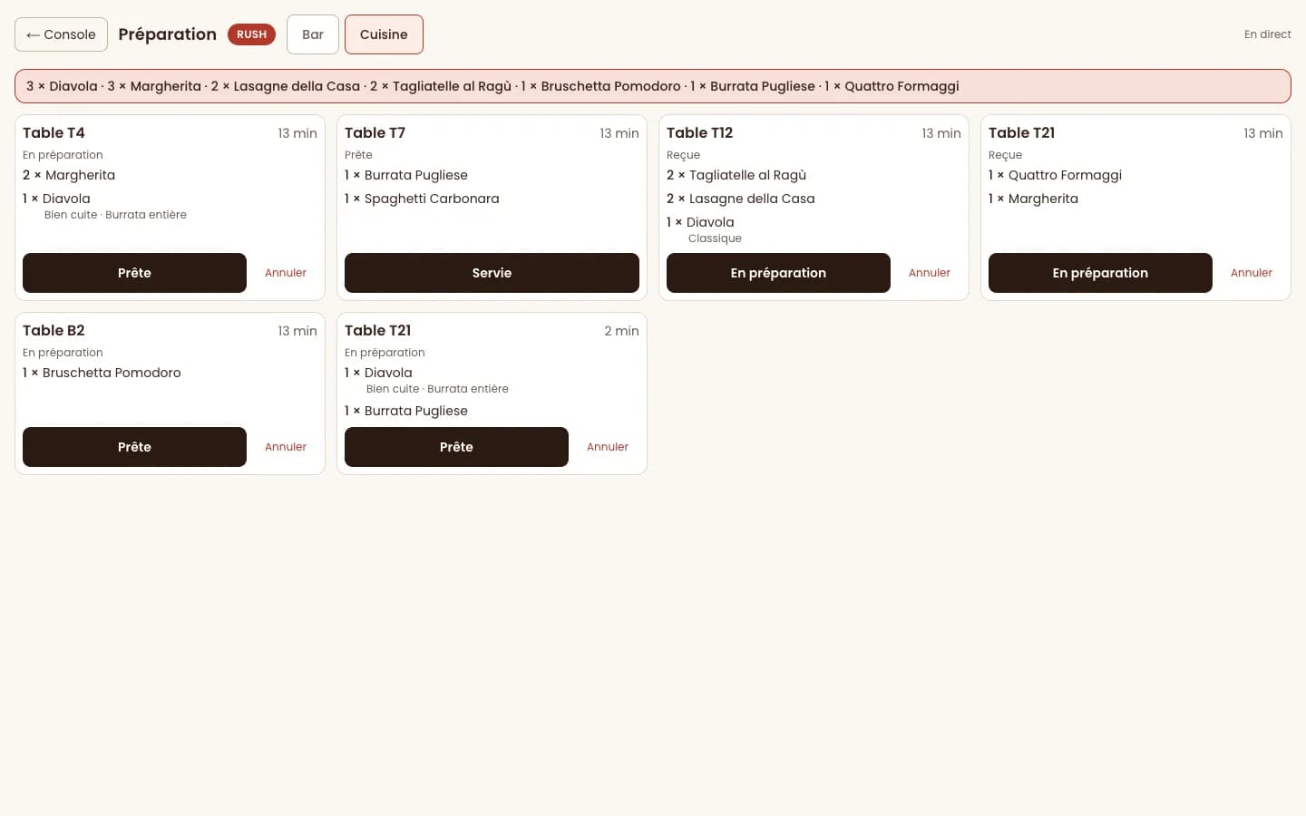
Task: Click the order summary banner starting with 3 × Diavola
Action: click(x=653, y=86)
